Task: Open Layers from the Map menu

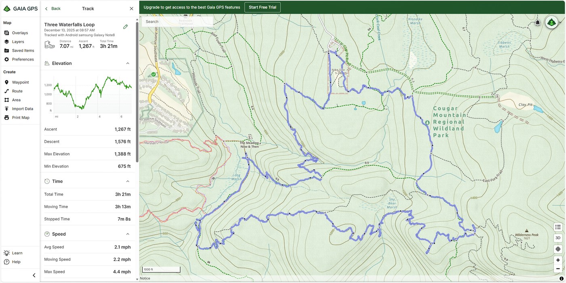Action: pos(18,42)
